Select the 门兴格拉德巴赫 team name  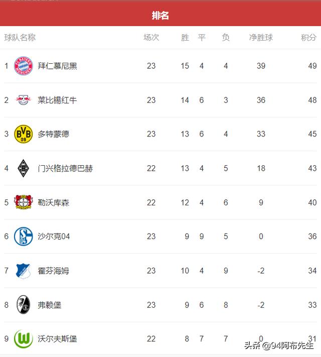(65, 169)
